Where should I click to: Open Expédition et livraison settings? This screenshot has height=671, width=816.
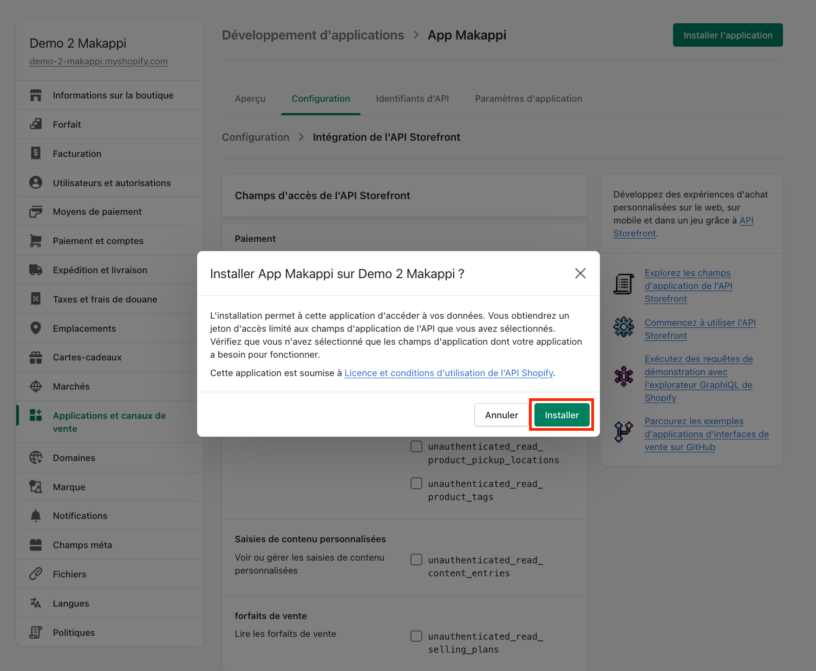click(x=110, y=270)
